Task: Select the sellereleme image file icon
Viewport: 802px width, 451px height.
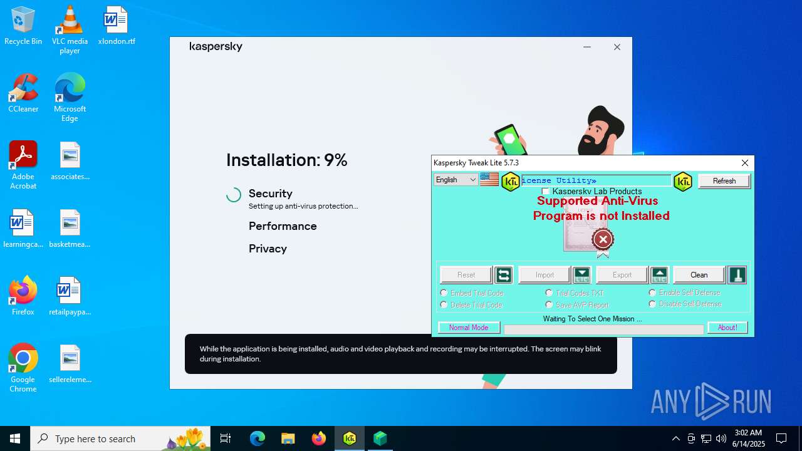Action: (70, 364)
